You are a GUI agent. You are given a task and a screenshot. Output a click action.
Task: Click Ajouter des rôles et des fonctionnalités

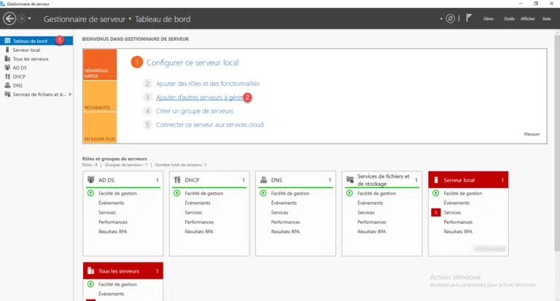tap(207, 84)
